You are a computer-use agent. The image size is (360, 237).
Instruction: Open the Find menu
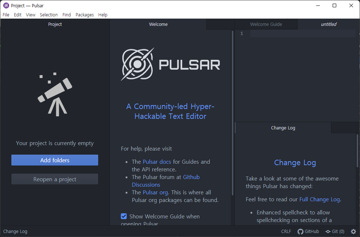point(66,15)
